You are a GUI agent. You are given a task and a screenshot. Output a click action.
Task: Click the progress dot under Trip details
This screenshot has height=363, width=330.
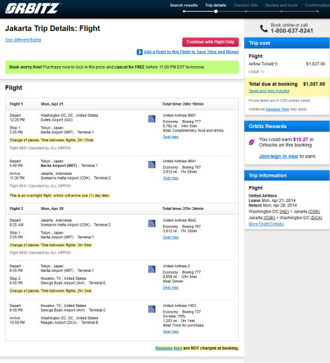216,11
